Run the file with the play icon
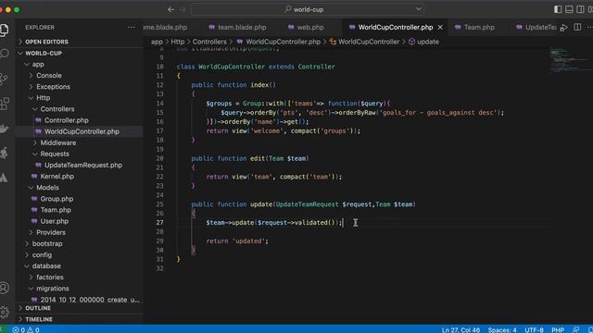 [x=564, y=27]
